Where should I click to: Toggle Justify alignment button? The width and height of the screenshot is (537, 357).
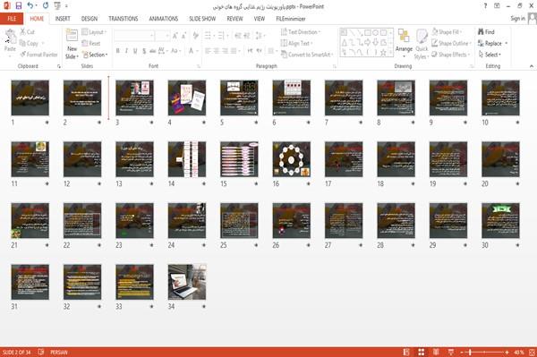coord(234,51)
